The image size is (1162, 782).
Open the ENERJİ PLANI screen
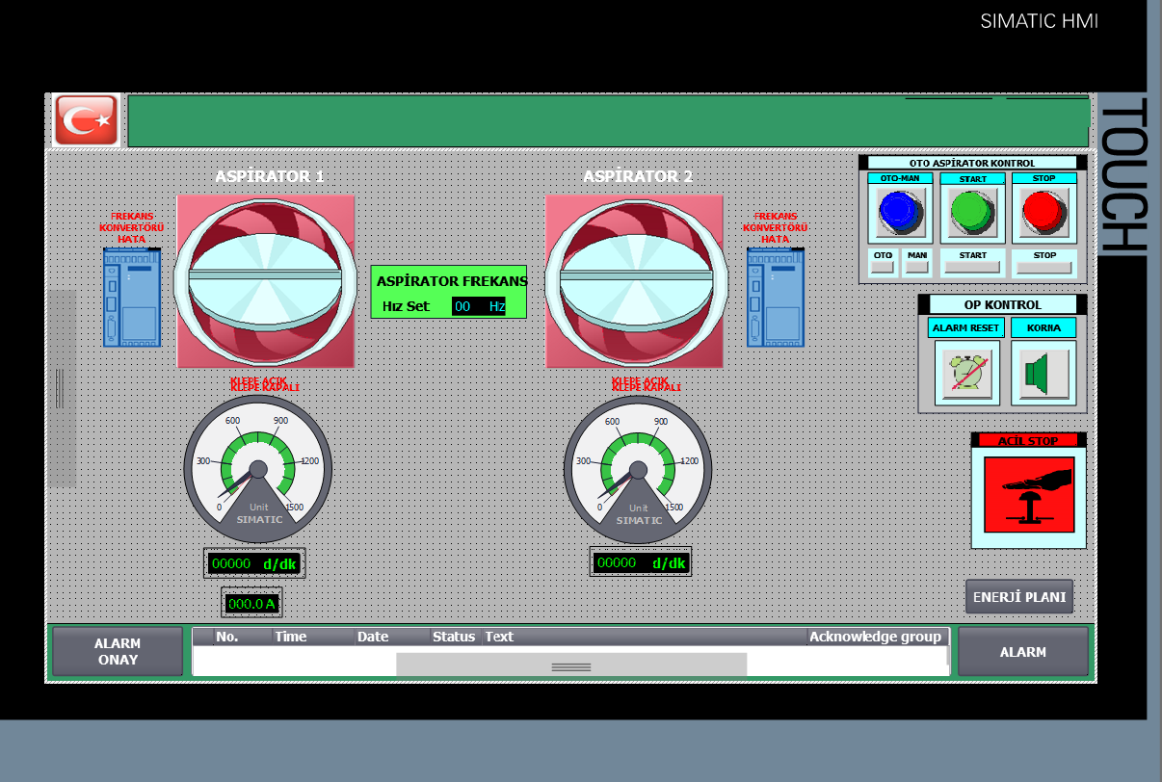tap(1019, 597)
